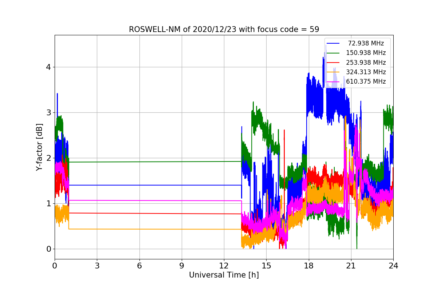Viewport: 437px width, 291px height.
Task: Select the '150.938 MHz' legend entry
Action: click(366, 53)
